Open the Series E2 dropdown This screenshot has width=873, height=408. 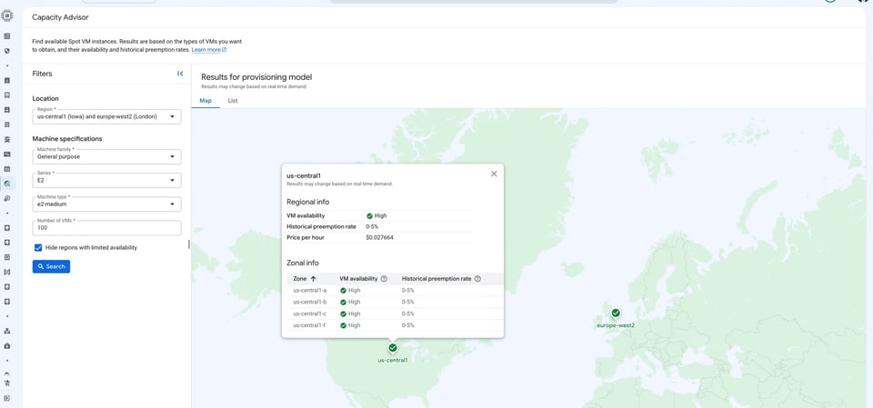[107, 180]
